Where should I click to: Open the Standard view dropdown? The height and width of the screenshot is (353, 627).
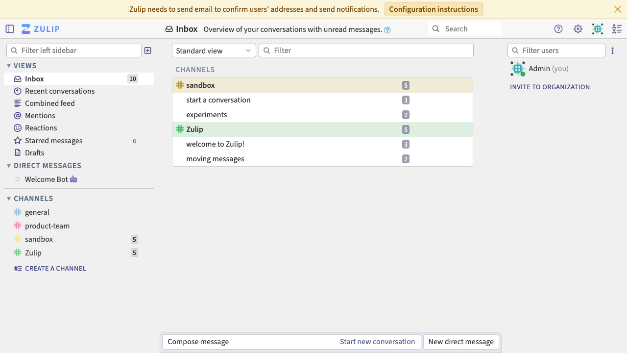214,50
